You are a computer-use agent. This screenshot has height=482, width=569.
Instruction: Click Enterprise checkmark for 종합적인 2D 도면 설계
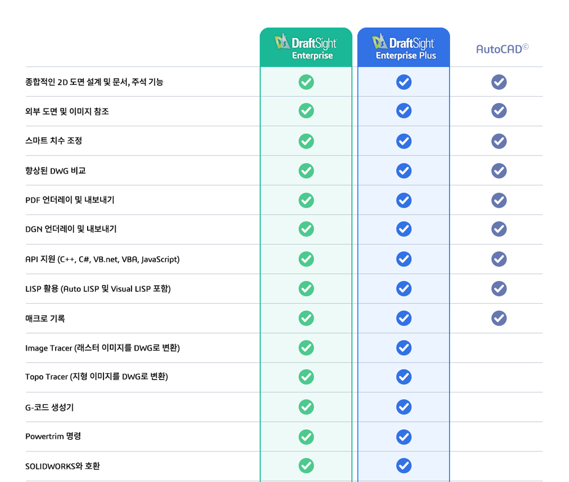(306, 82)
